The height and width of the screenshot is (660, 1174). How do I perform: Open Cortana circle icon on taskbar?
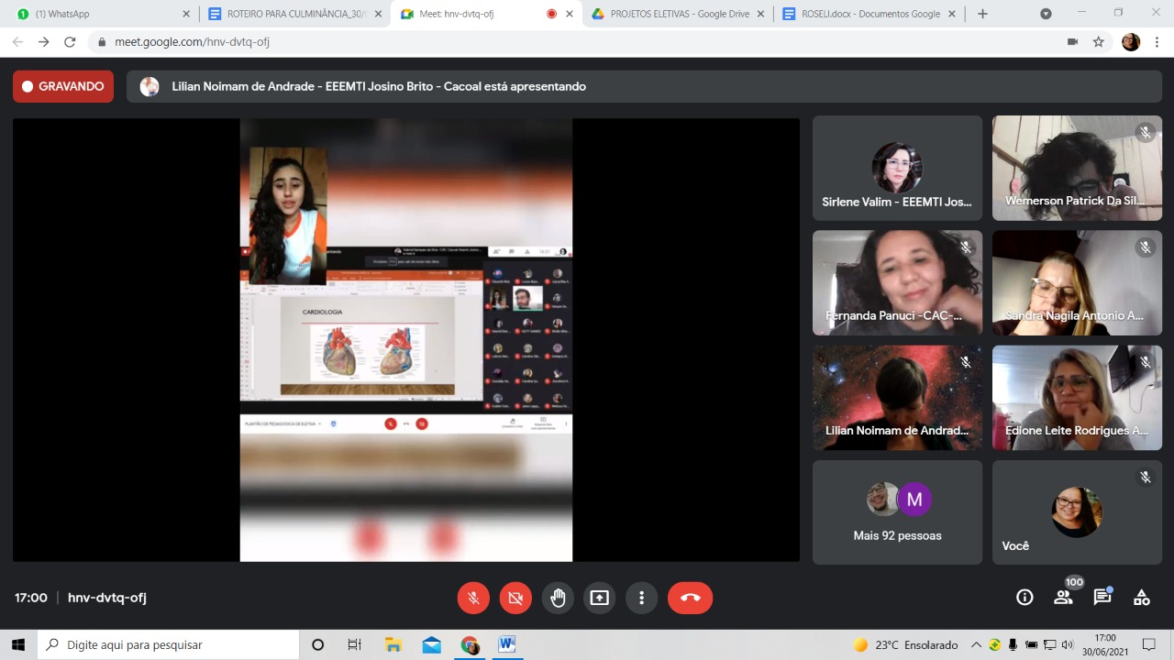point(317,644)
